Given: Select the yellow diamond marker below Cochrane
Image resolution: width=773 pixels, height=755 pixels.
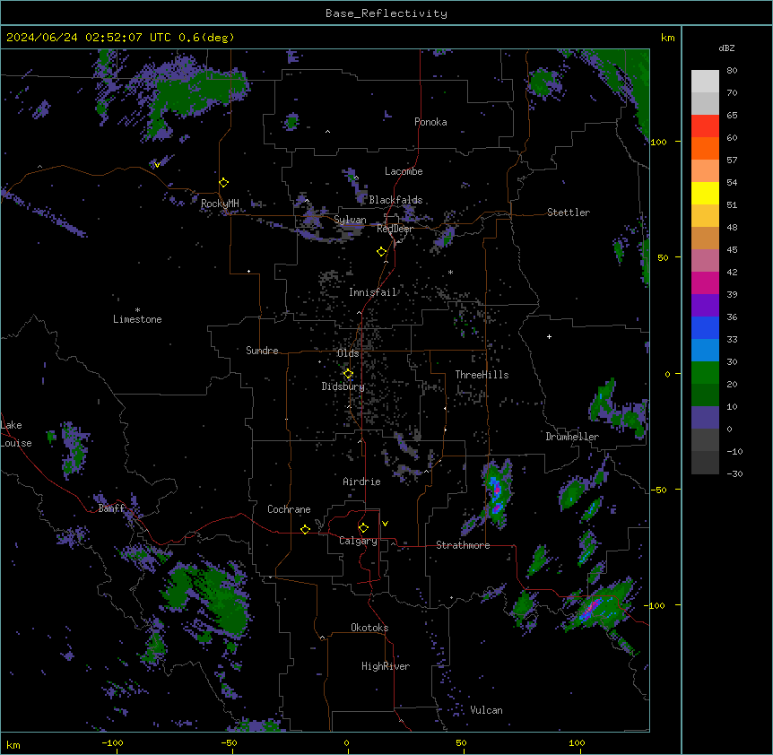Looking at the screenshot, I should click(x=305, y=529).
